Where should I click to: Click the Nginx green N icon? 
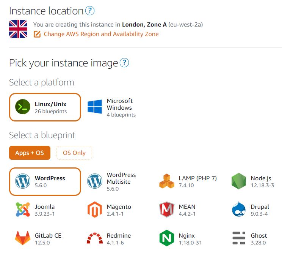[167, 238]
